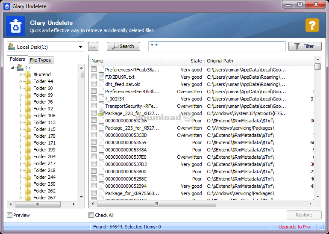This screenshot has height=234, width=329.
Task: Click the Folder 199 folder icon
Action: point(28,150)
